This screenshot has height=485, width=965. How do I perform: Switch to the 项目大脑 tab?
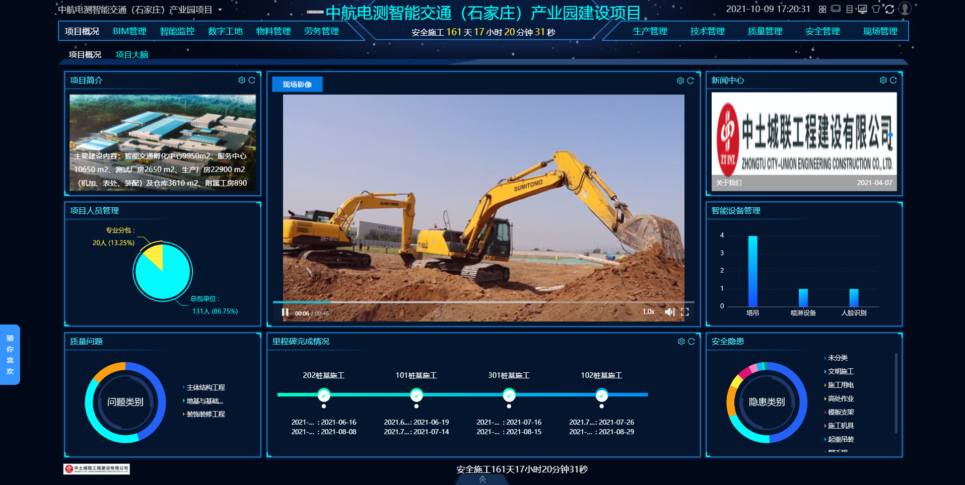pos(132,55)
